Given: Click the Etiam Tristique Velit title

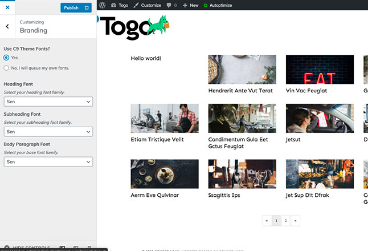Looking at the screenshot, I should 157,140.
